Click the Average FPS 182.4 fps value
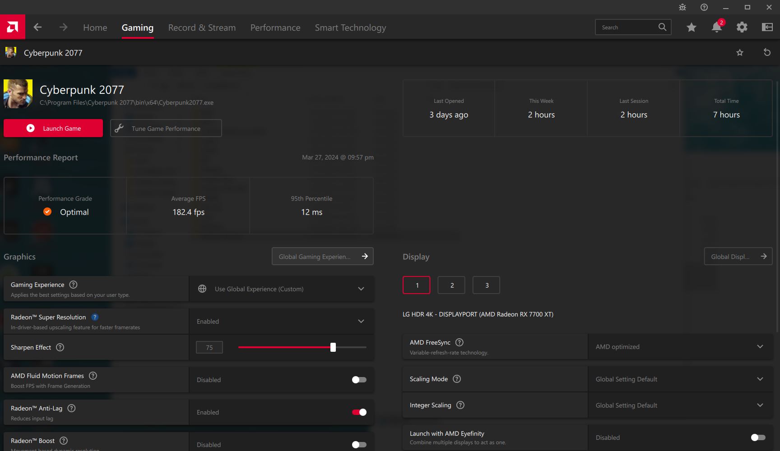 [188, 212]
